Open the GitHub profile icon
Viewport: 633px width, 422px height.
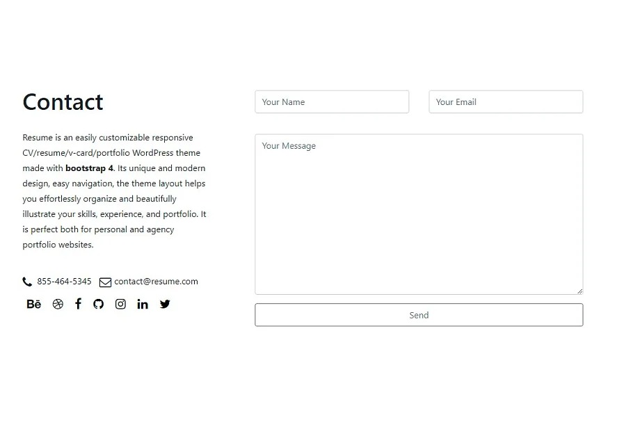tap(99, 304)
